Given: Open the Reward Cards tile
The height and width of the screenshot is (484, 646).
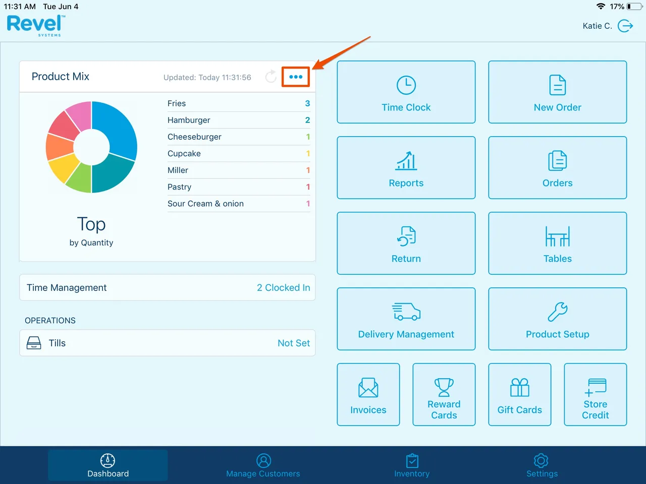Looking at the screenshot, I should [x=444, y=395].
